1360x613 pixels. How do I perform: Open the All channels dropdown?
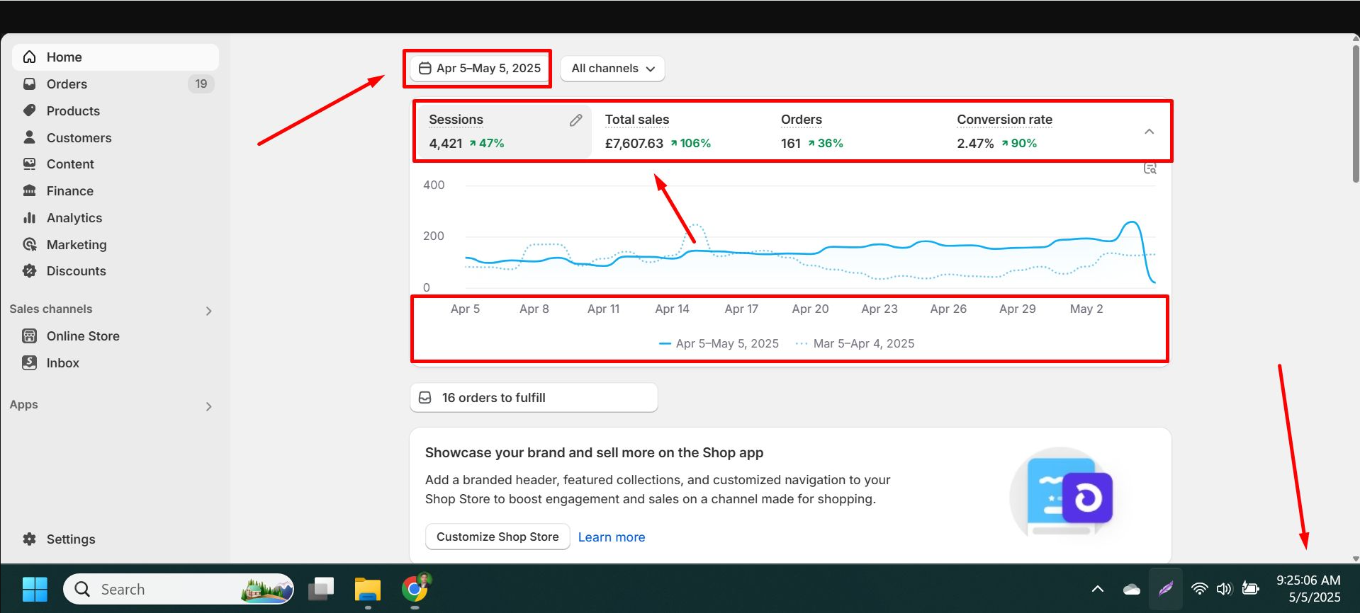[612, 69]
